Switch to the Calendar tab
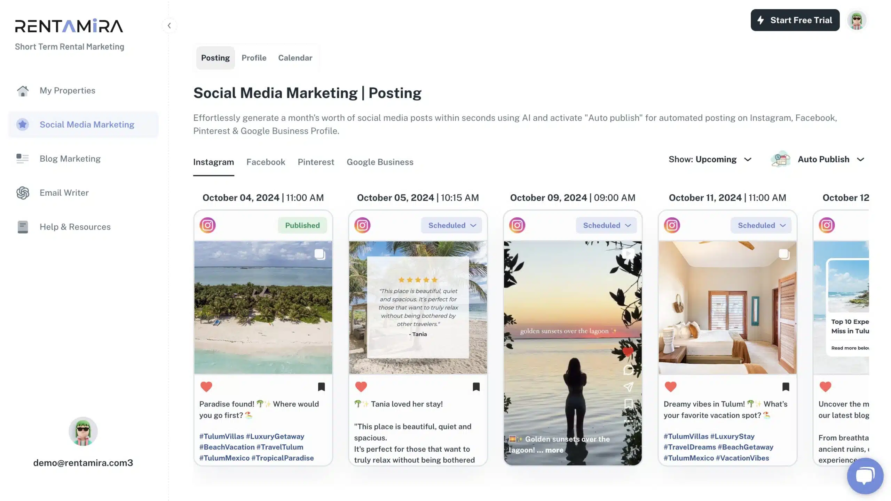 (295, 58)
